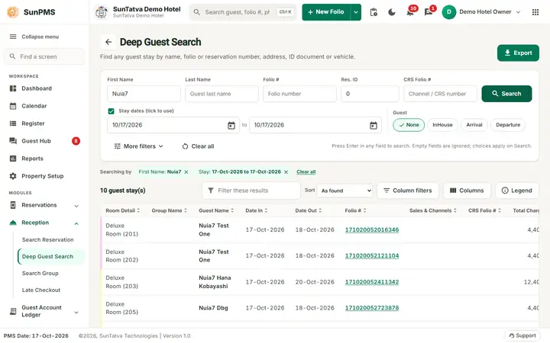Click the global guest search box
Screen dimensions: 550x343
click(x=243, y=12)
